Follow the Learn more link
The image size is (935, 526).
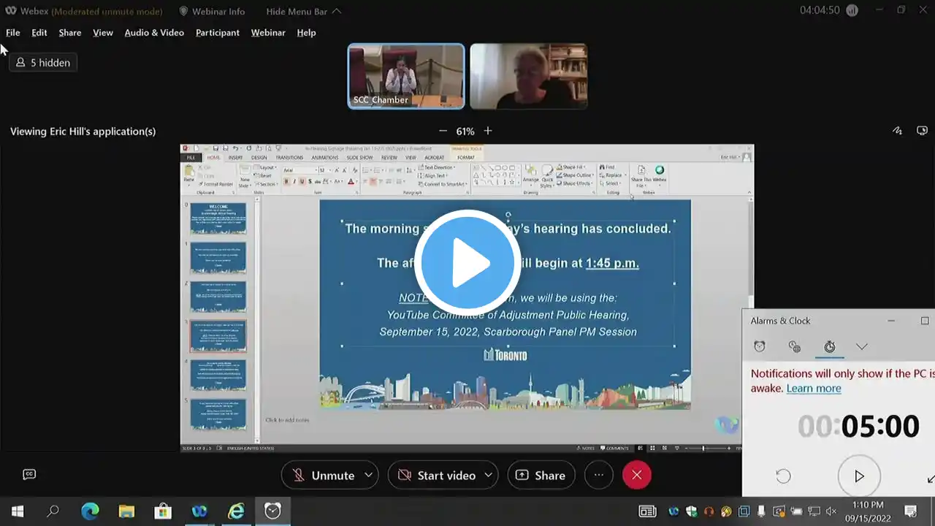[813, 389]
